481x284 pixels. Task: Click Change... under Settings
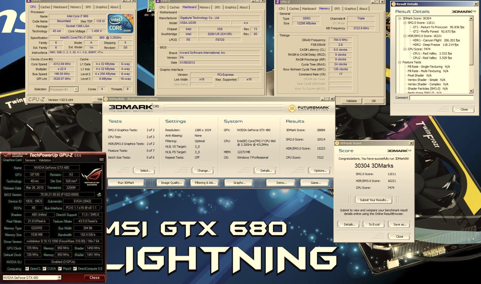[x=203, y=171]
